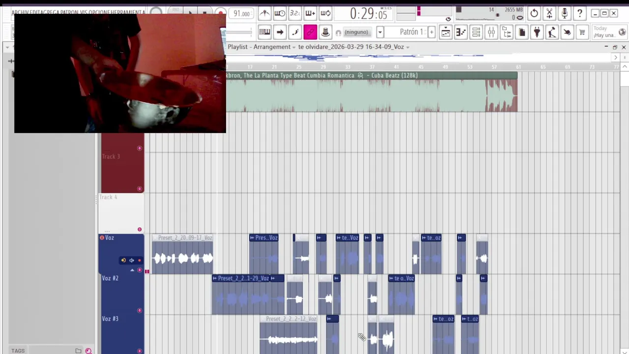Open help with the question mark icon
The image size is (629, 354).
click(580, 13)
